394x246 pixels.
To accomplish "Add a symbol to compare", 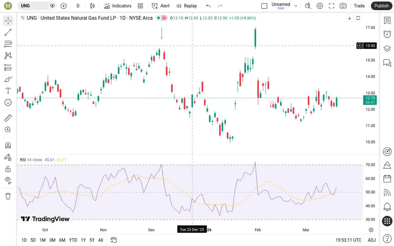I will (63, 6).
